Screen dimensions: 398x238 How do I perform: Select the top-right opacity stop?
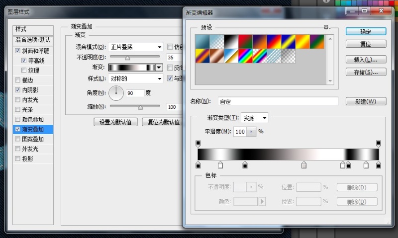[x=379, y=144]
